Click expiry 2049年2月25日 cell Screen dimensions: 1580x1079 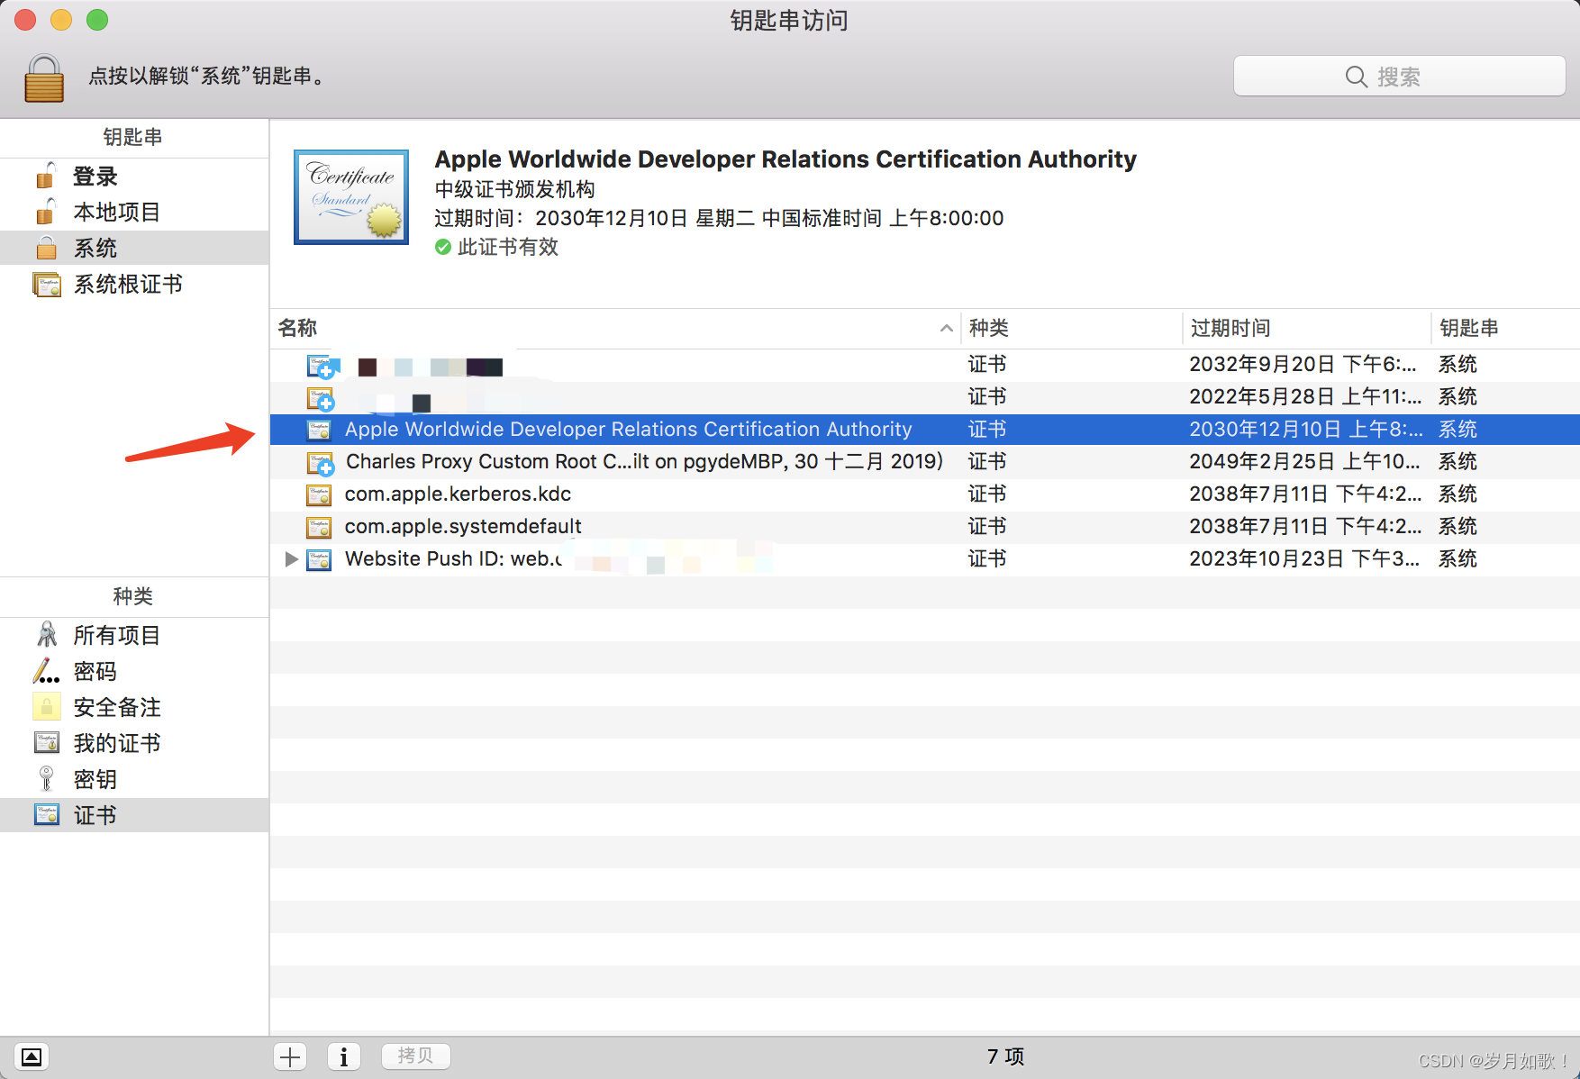[1304, 462]
